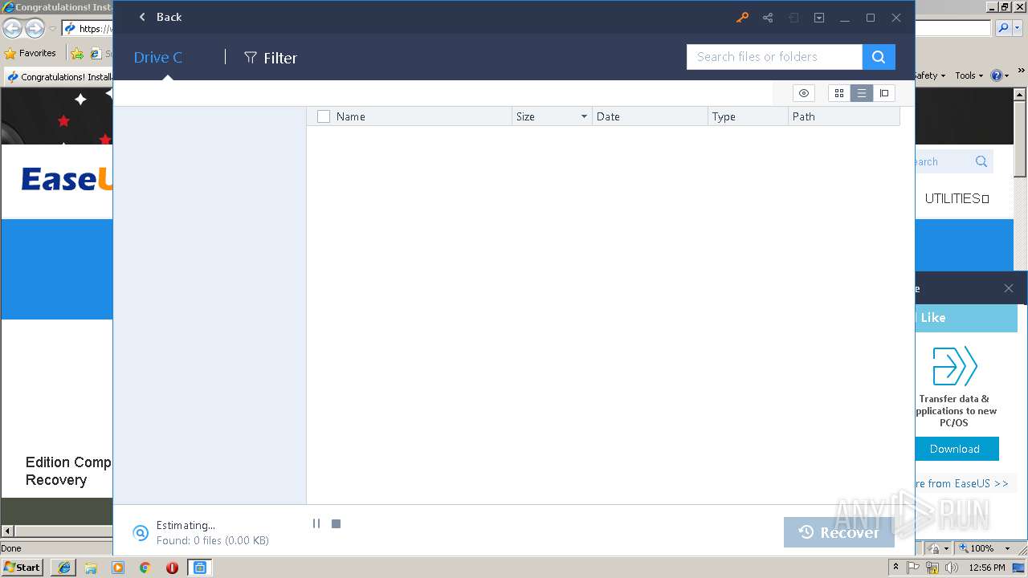
Task: Click the UTILITIES menu on EaseUS page
Action: tap(957, 198)
